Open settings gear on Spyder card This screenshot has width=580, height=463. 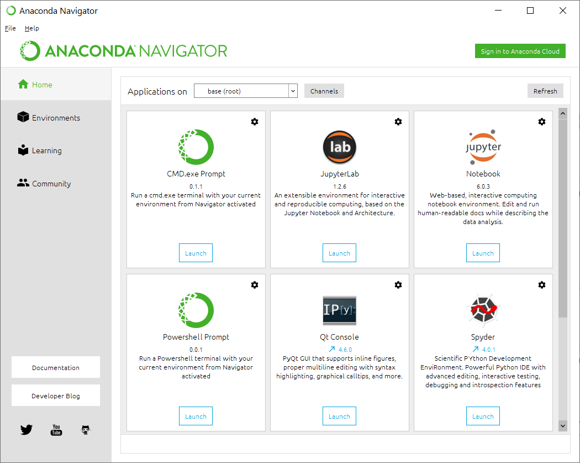pos(541,285)
